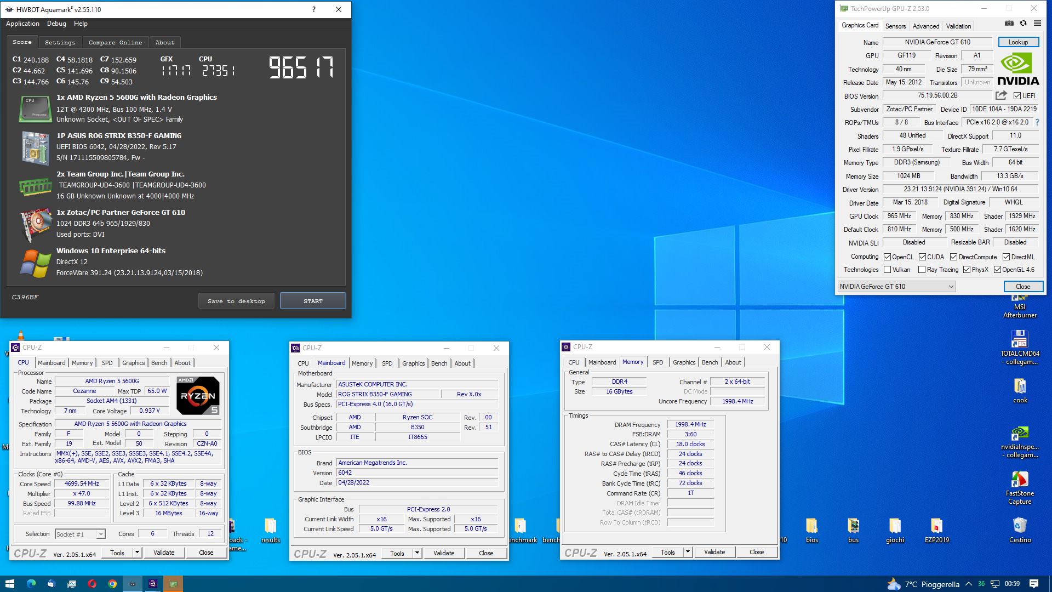Click the Ryzen 5 logo in CPU-Z
This screenshot has height=592, width=1052.
click(198, 395)
